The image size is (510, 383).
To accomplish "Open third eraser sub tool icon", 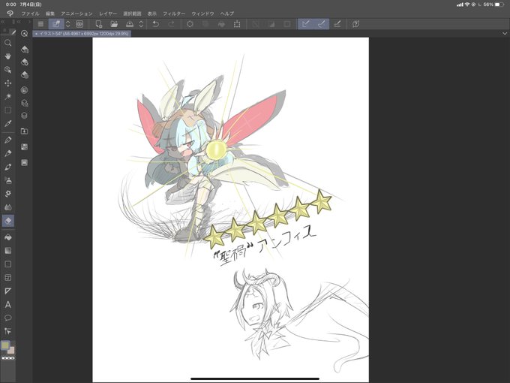I will 25,75.
